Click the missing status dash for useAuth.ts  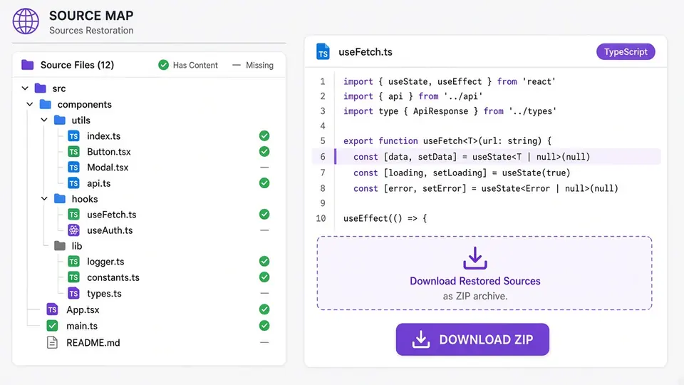(x=264, y=230)
